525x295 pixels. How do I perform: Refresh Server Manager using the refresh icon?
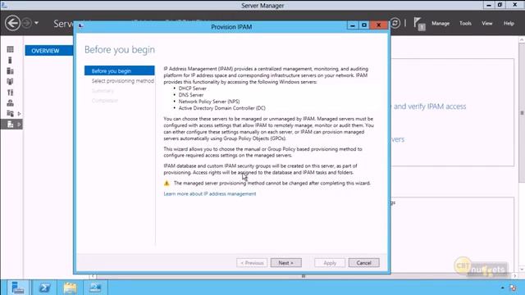coord(395,23)
